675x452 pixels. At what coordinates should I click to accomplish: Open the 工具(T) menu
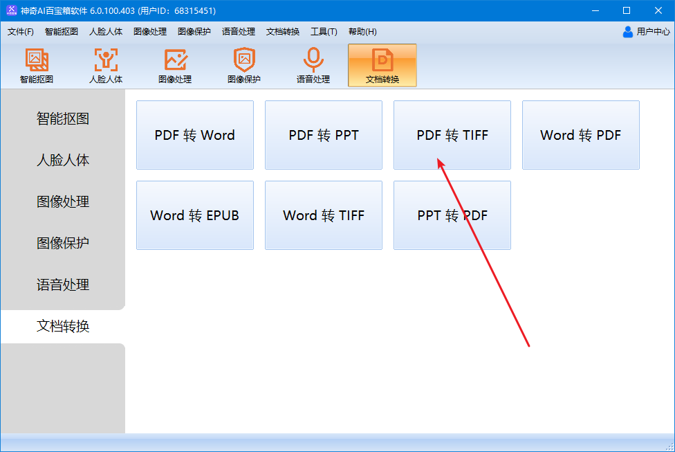click(x=324, y=32)
